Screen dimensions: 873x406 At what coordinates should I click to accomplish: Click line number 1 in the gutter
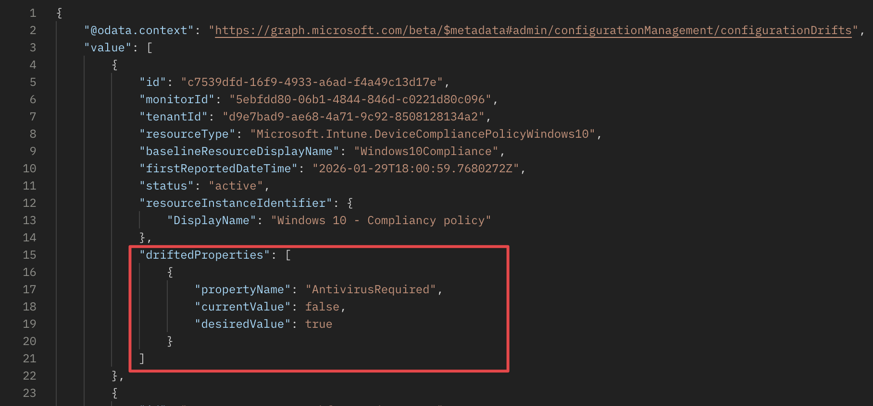tap(33, 13)
